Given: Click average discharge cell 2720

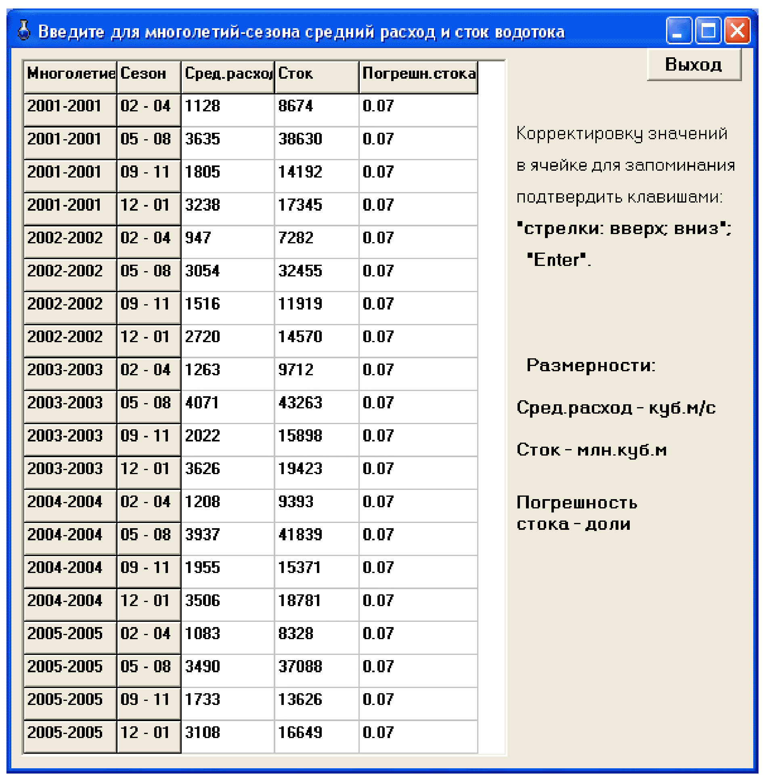Looking at the screenshot, I should tap(228, 341).
